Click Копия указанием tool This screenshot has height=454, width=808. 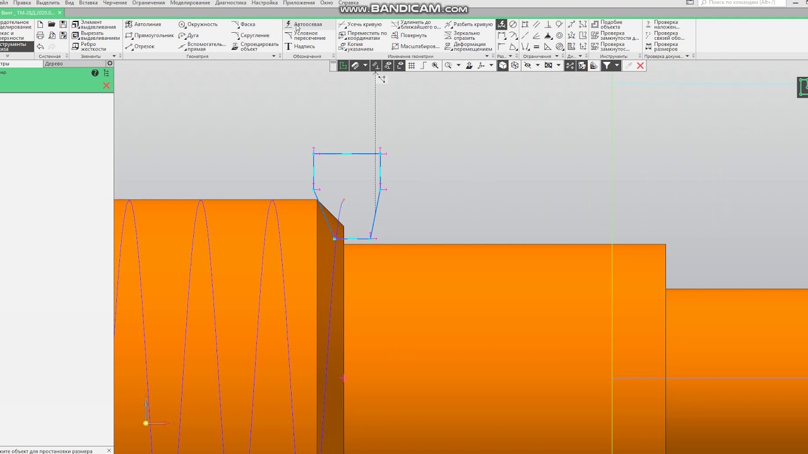(356, 47)
